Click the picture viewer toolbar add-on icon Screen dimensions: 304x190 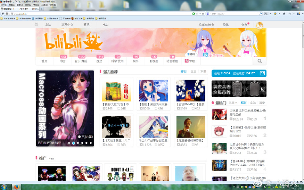click(266, 14)
